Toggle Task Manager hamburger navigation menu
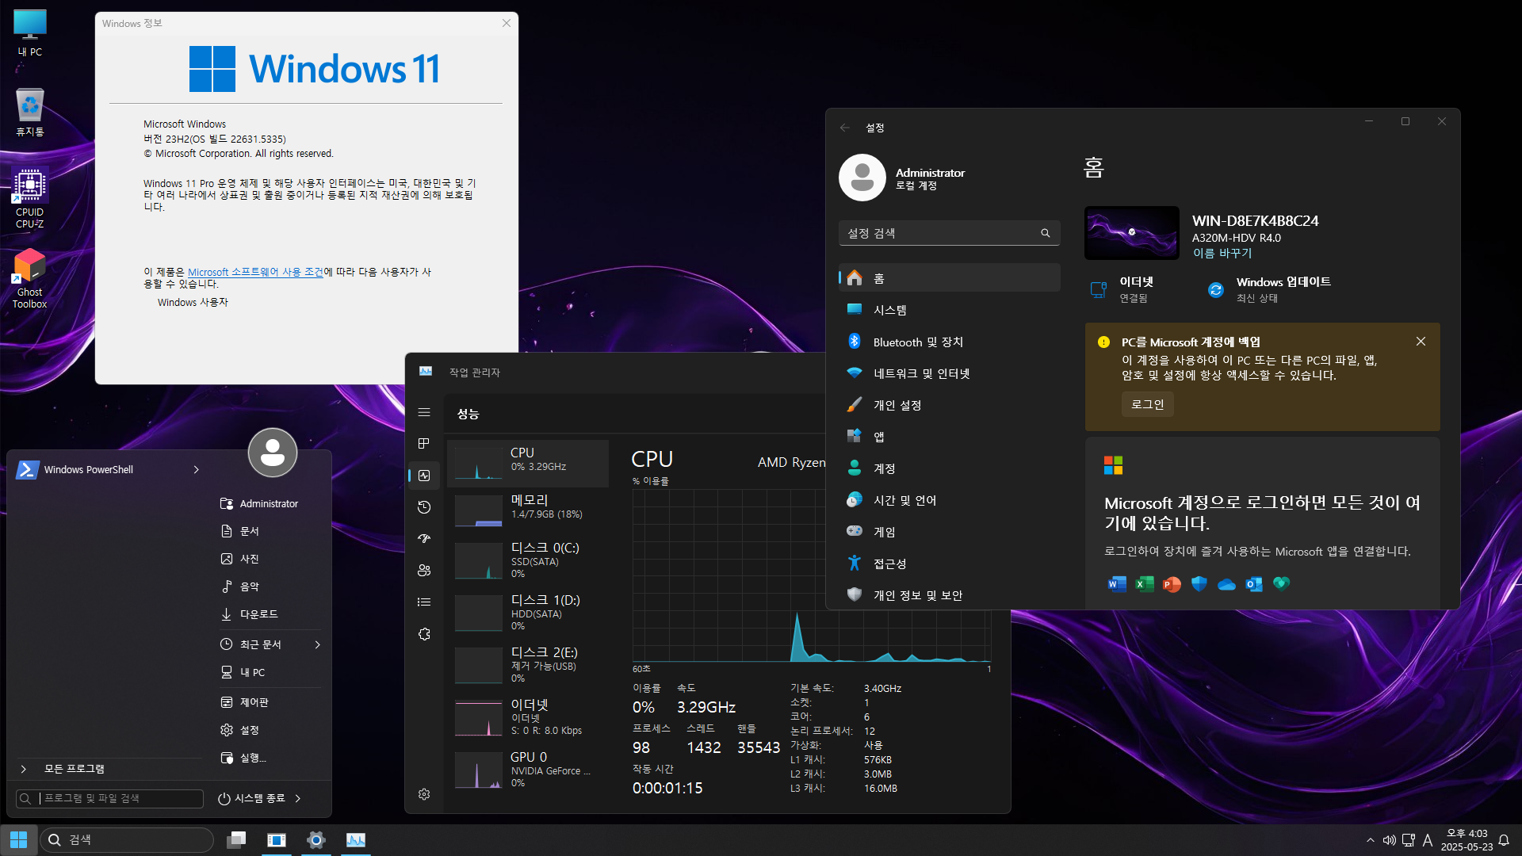1522x856 pixels. [424, 412]
